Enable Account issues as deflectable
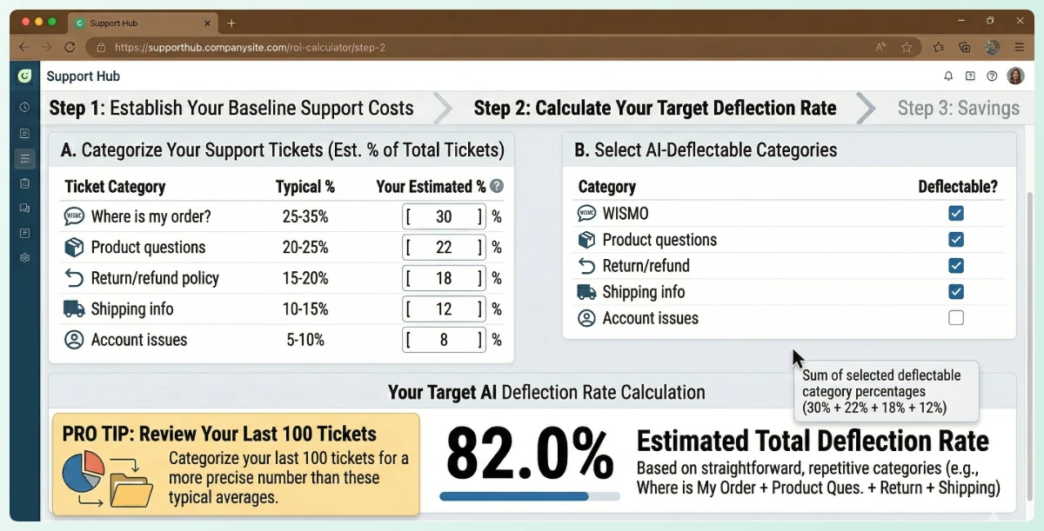Image resolution: width=1044 pixels, height=531 pixels. [956, 318]
